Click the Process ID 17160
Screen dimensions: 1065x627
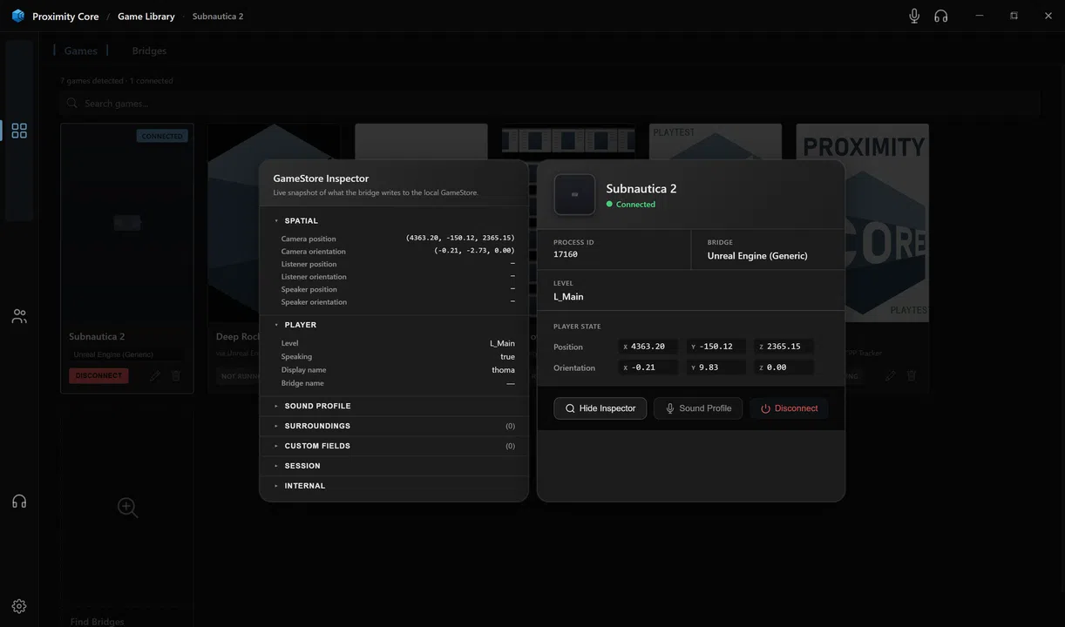click(566, 254)
